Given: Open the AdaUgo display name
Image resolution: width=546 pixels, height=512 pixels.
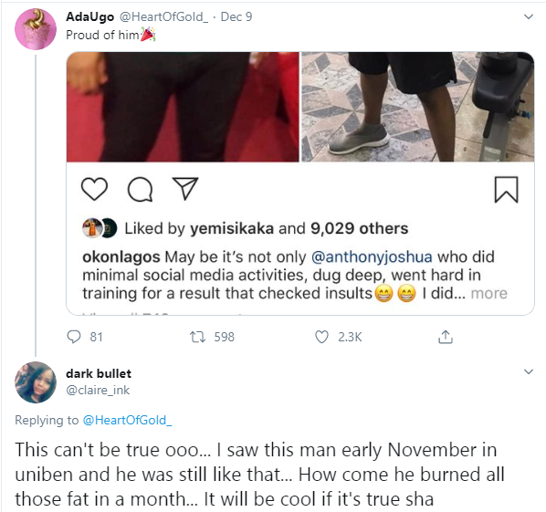Looking at the screenshot, I should pos(89,16).
